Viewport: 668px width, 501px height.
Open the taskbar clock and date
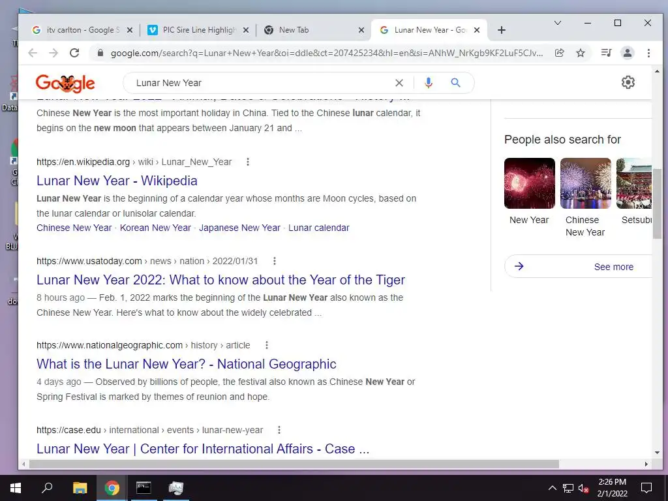[612, 488]
